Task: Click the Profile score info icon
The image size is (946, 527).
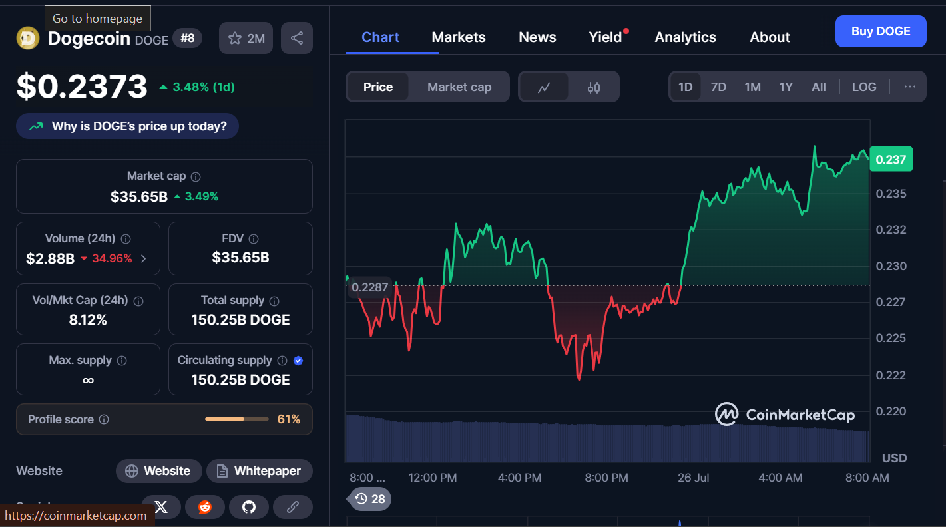Action: (104, 420)
